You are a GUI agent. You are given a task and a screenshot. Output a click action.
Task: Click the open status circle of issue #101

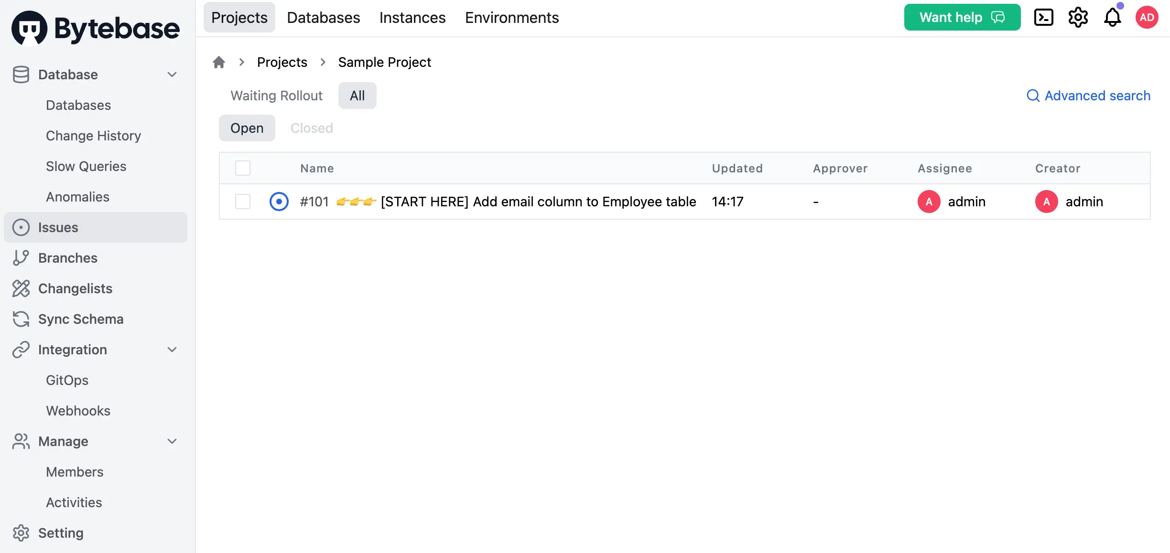279,202
